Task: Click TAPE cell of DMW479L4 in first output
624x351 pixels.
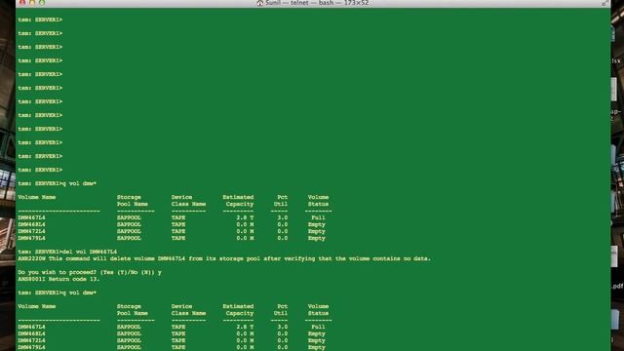Action: tap(178, 238)
